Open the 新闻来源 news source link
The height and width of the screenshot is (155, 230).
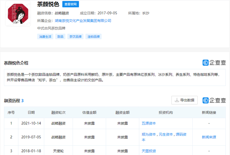point(209,137)
